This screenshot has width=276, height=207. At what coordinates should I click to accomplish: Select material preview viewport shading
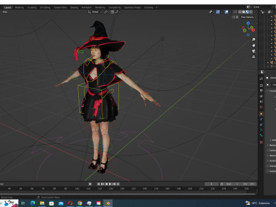point(247,12)
